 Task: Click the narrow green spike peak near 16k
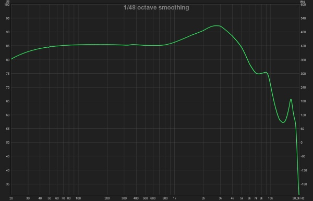tap(291, 99)
